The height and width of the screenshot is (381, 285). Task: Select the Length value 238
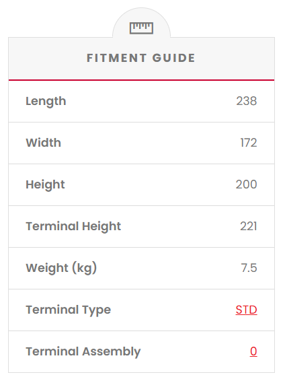247,101
